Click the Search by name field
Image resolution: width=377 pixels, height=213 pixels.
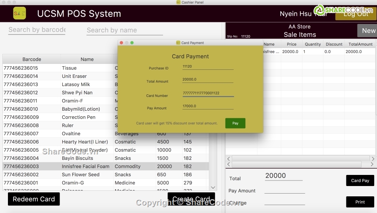[x=125, y=30]
